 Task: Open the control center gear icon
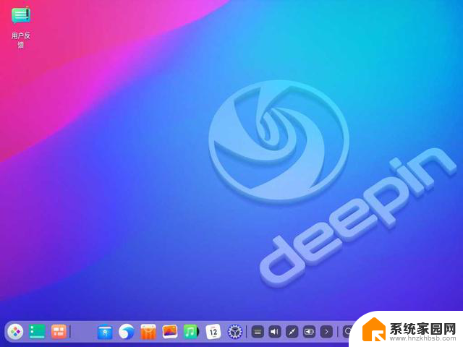click(234, 332)
